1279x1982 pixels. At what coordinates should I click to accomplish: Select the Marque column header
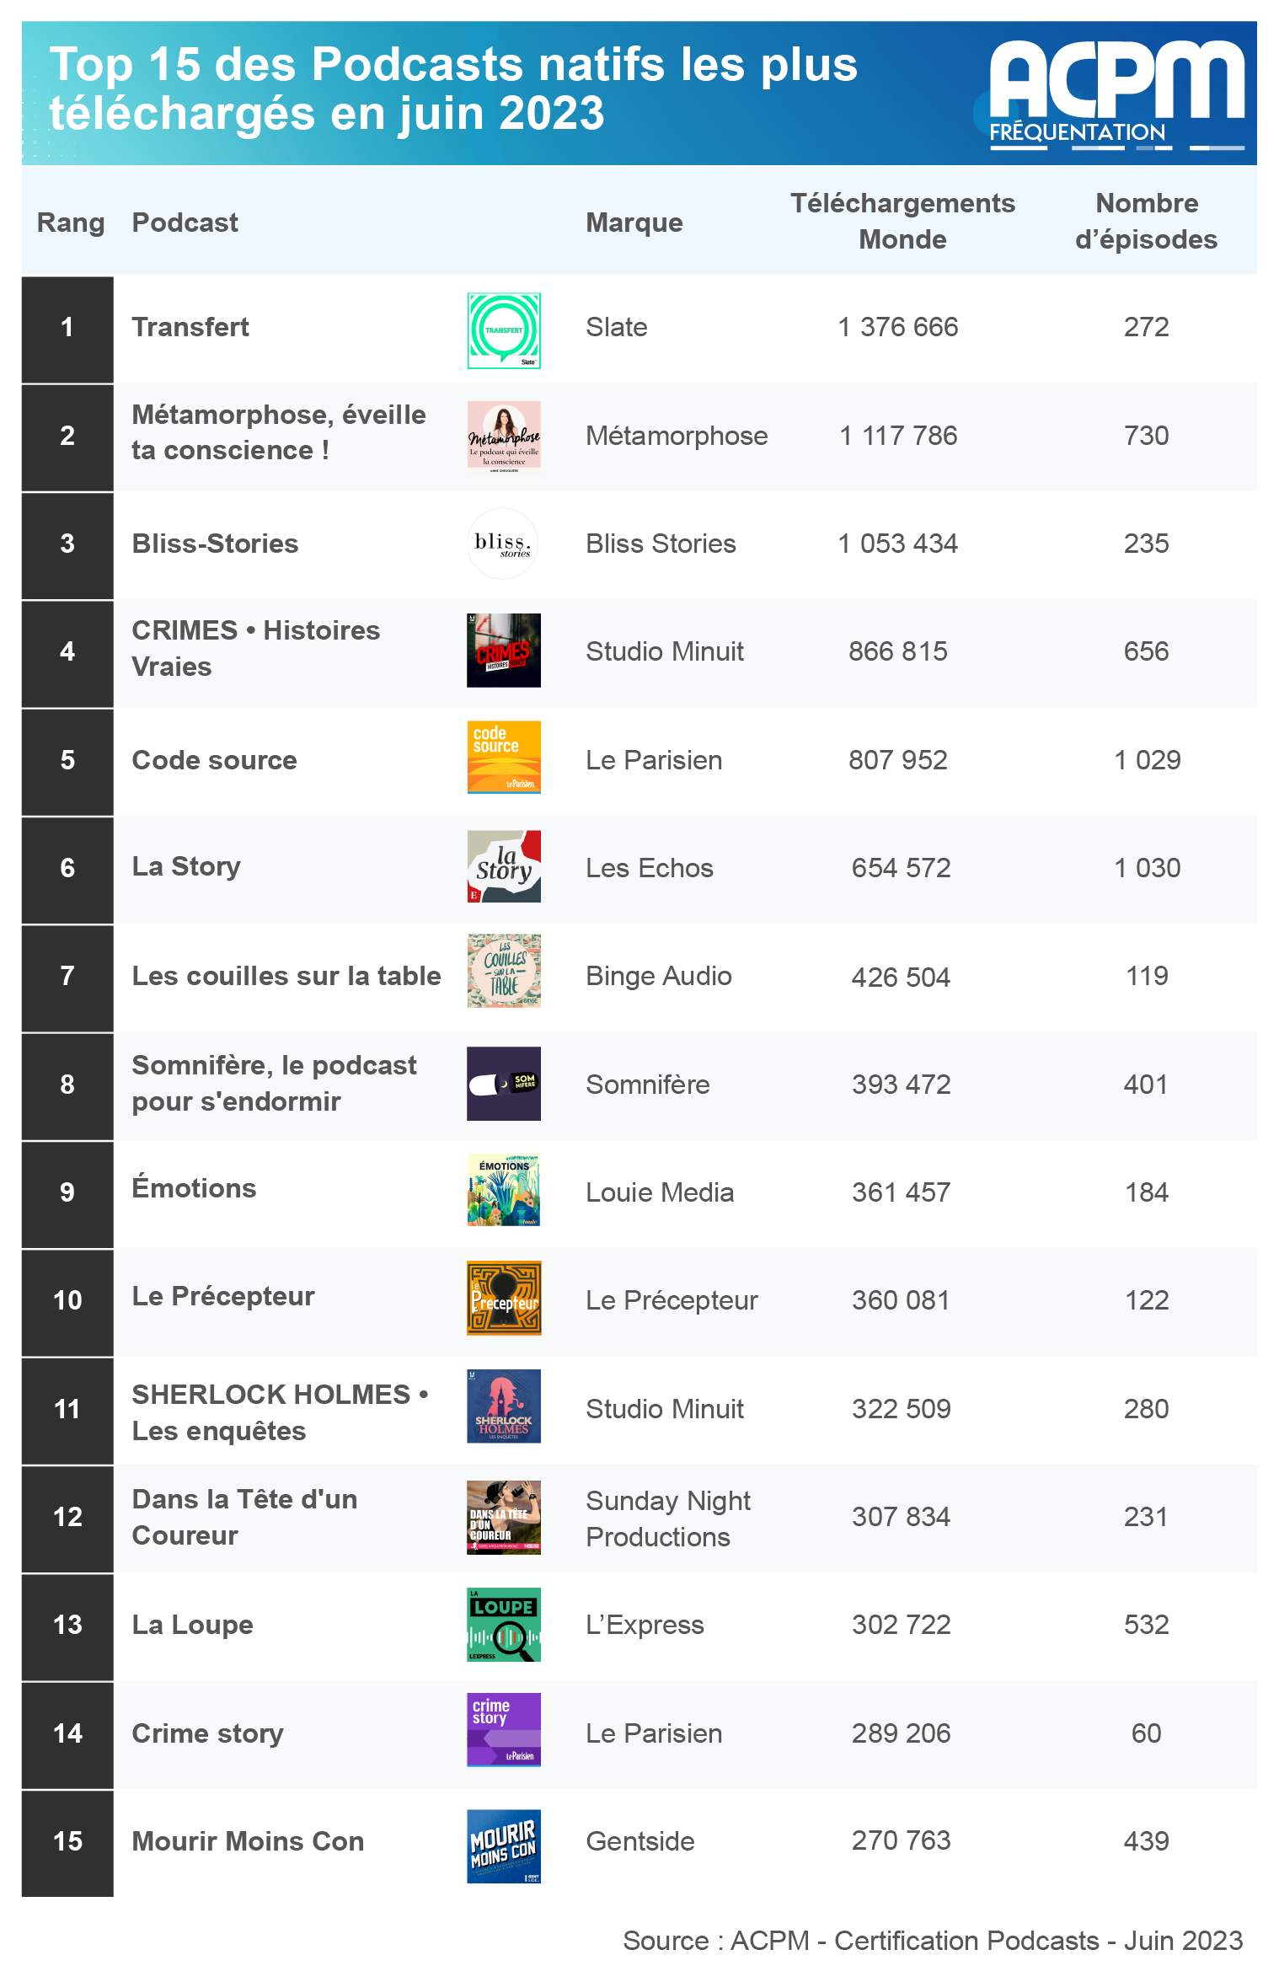point(634,222)
